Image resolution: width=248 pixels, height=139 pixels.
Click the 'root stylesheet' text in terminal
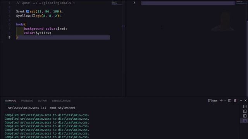62,108
